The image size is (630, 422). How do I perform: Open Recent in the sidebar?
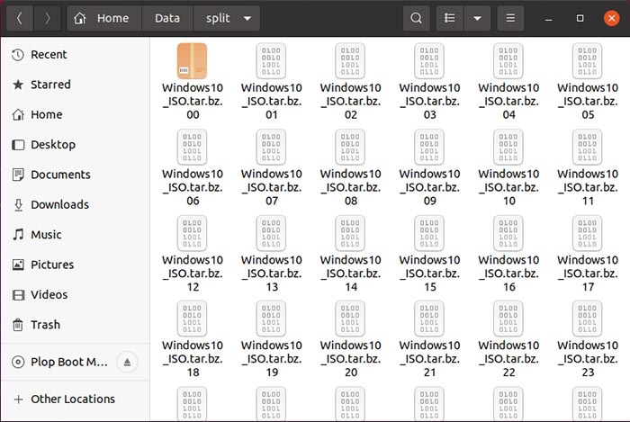click(x=75, y=55)
